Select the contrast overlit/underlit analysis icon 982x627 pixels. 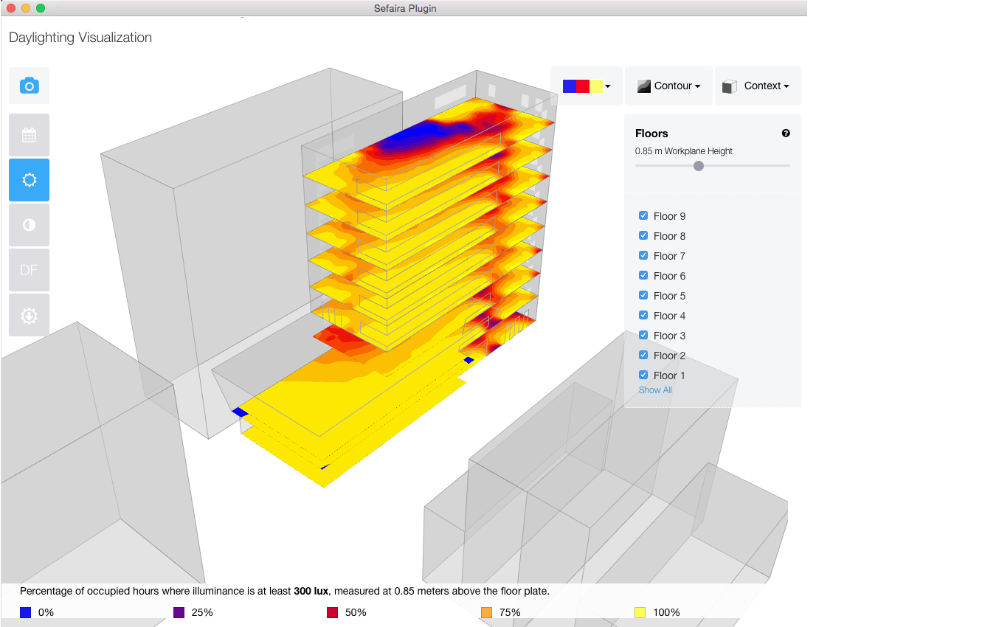[x=29, y=225]
